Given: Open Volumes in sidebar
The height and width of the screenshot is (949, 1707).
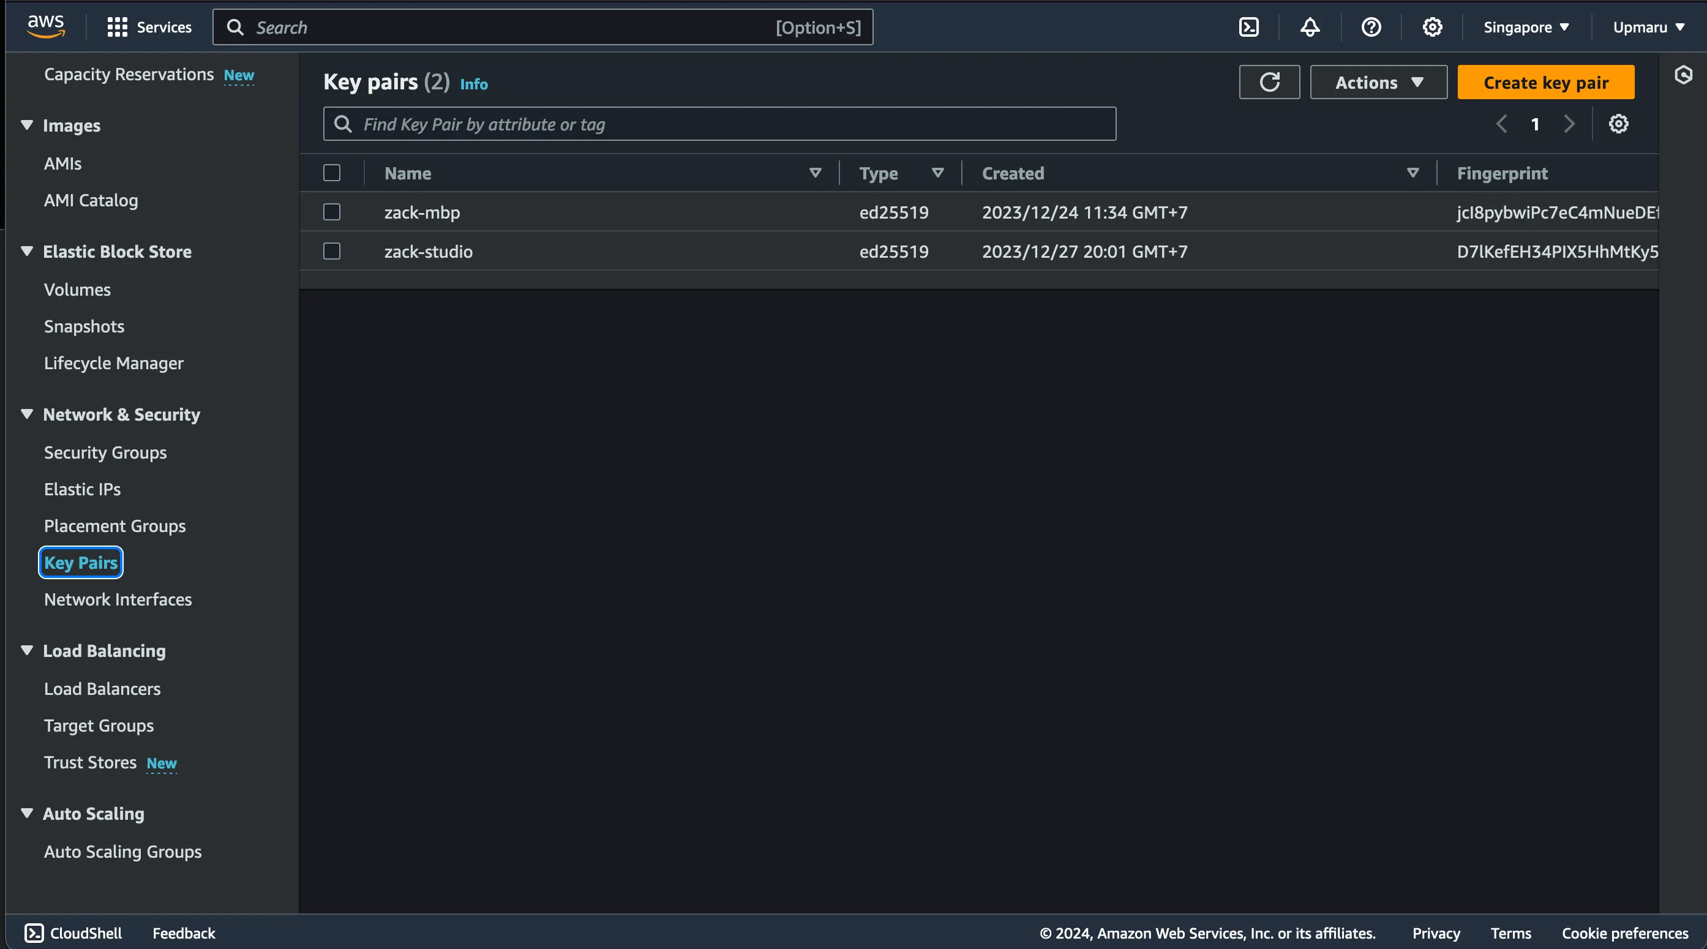Looking at the screenshot, I should (x=77, y=290).
